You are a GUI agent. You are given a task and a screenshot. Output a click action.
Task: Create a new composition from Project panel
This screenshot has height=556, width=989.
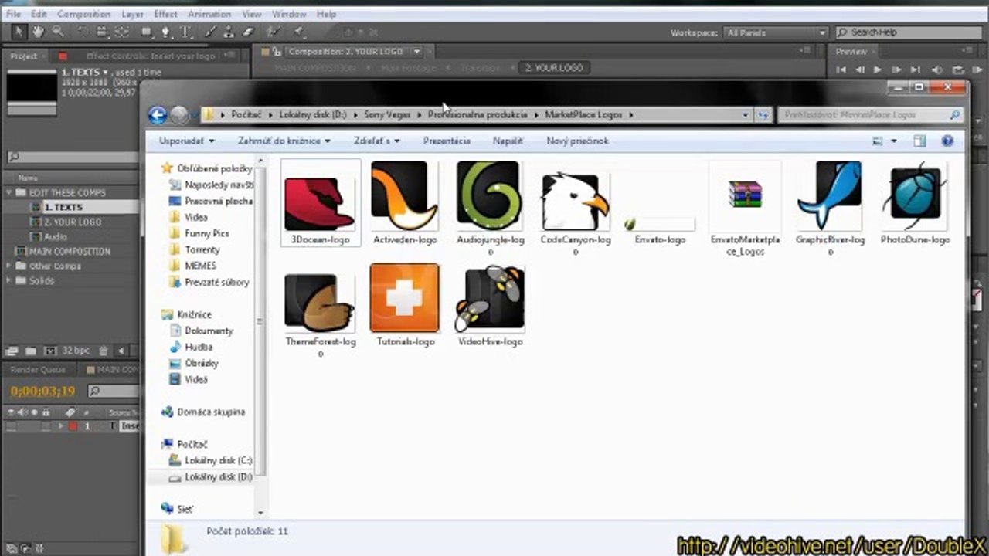pos(50,351)
